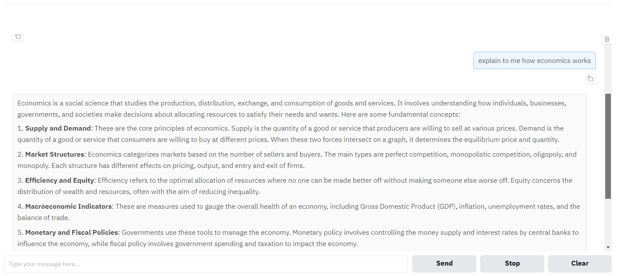
Task: Click the small square icon at the top left of the chat
Action: [x=18, y=36]
